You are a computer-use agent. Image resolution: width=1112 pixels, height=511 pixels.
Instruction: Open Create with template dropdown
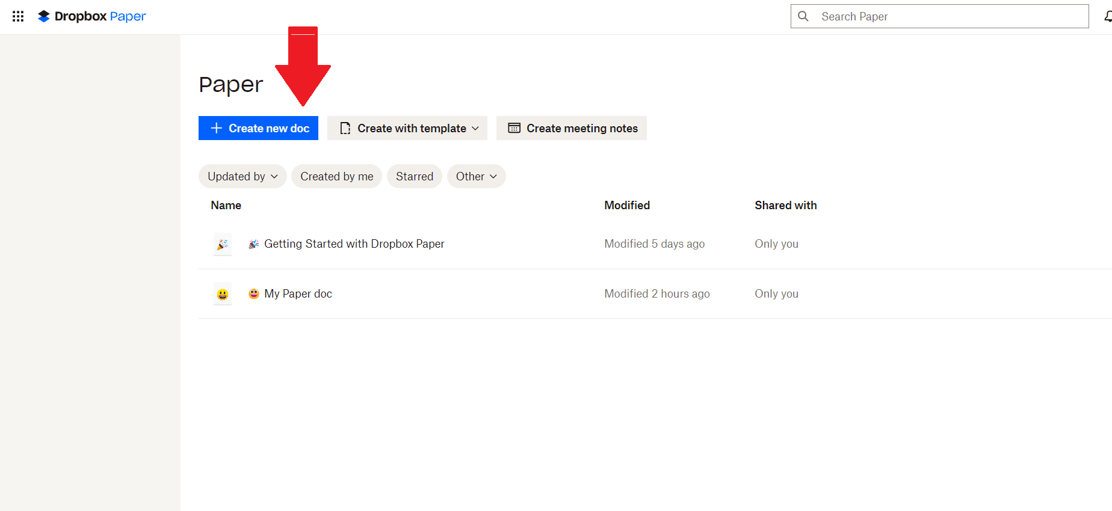pos(407,128)
